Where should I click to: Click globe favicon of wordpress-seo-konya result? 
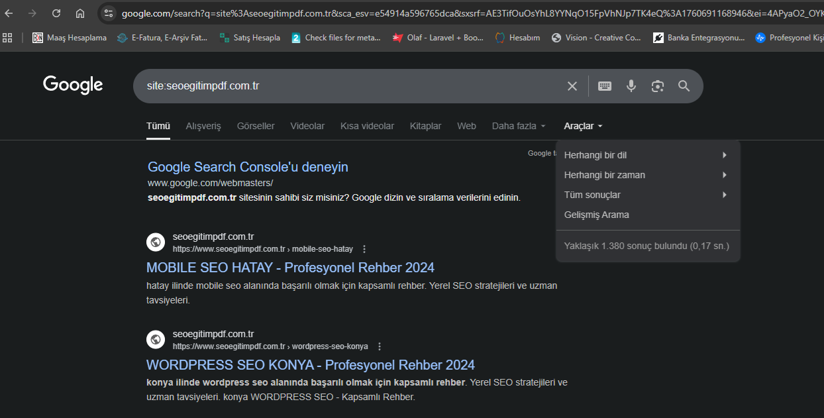156,340
